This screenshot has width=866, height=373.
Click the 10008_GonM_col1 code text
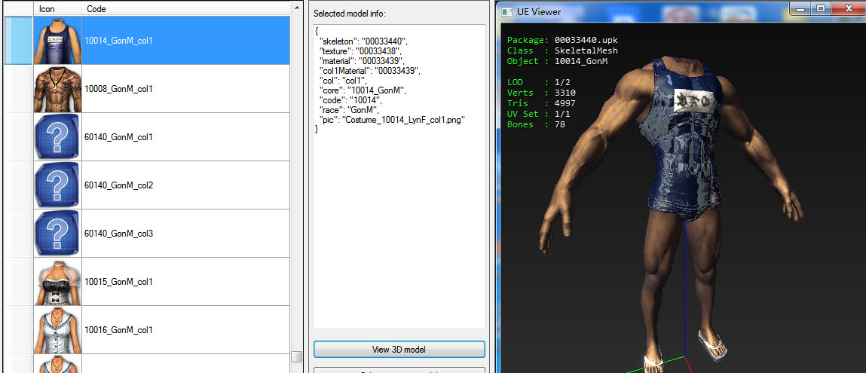tap(119, 89)
